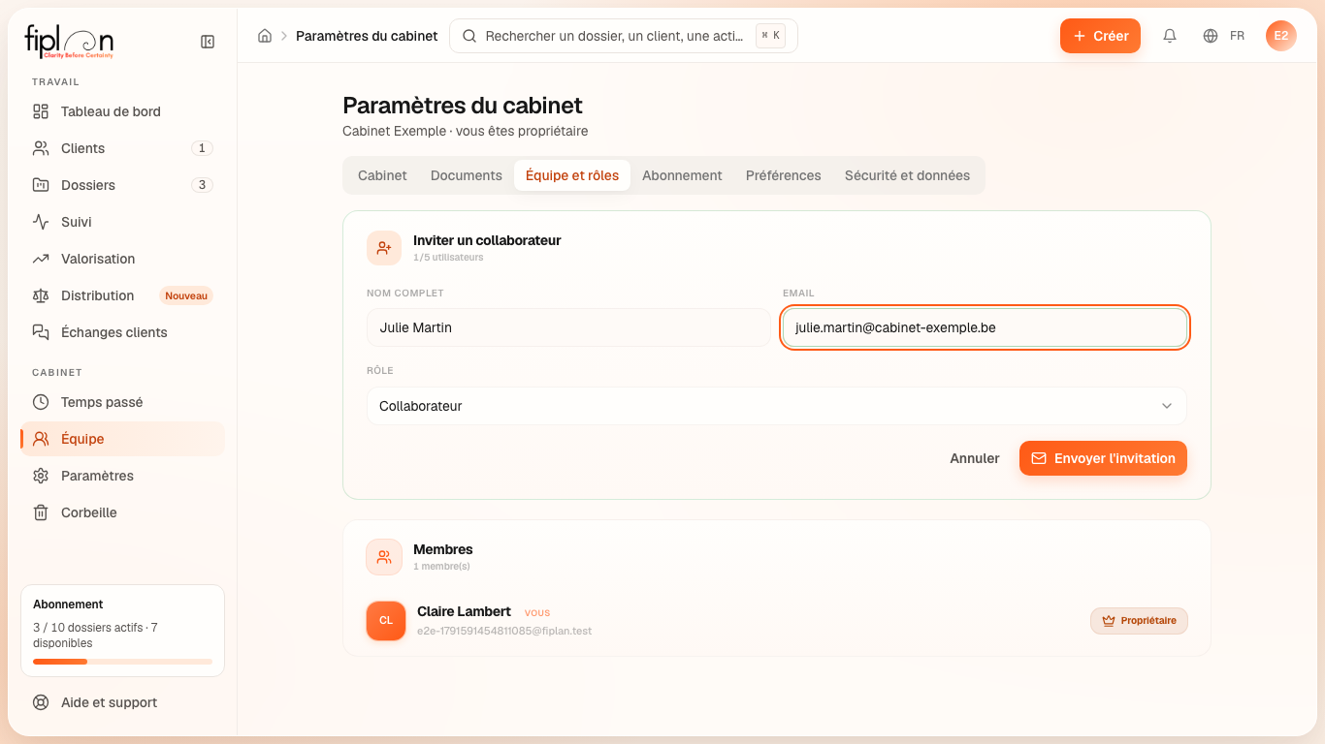Open the Sécurité et données tab
This screenshot has height=744, width=1325.
click(907, 175)
